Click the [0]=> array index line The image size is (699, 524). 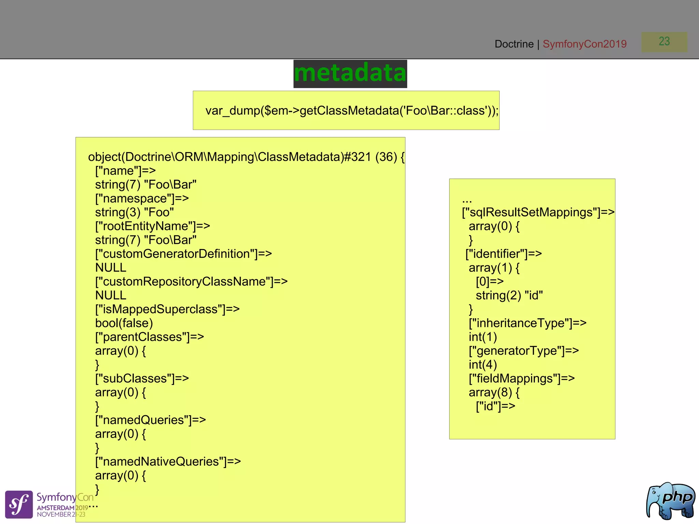click(490, 281)
